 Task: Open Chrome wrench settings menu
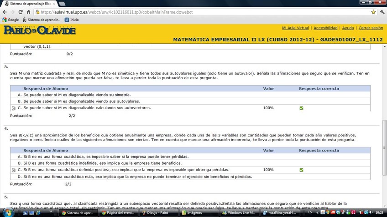pos(382,12)
